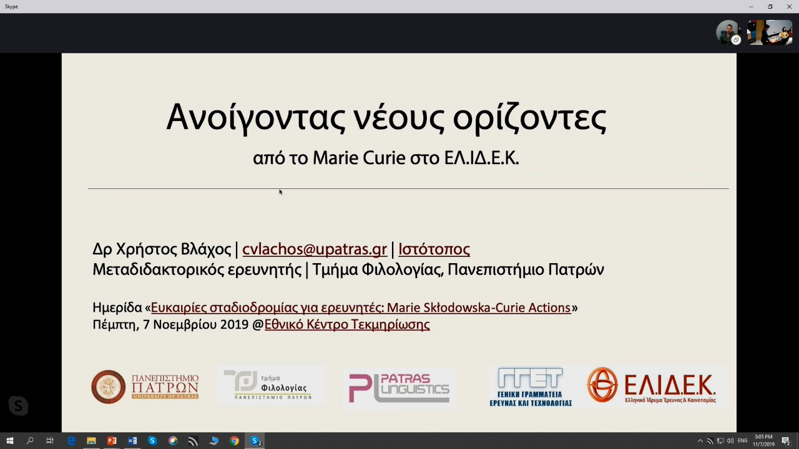Open PowerPoint from the taskbar

112,441
